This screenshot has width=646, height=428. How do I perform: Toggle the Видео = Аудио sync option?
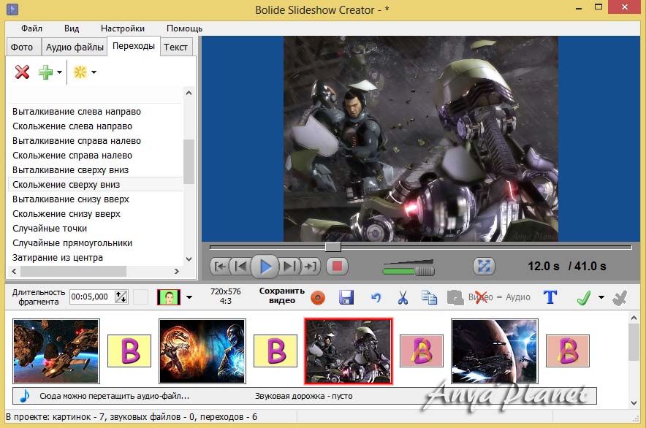click(500, 297)
